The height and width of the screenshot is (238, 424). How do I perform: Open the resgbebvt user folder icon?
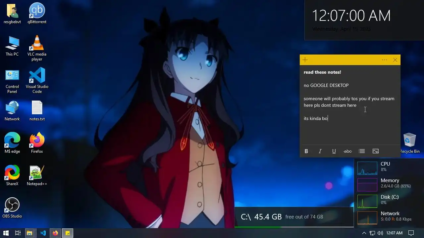(12, 14)
